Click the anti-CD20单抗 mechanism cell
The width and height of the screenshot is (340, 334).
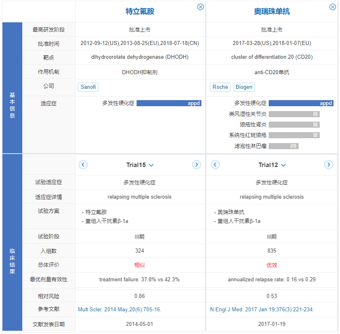point(272,72)
